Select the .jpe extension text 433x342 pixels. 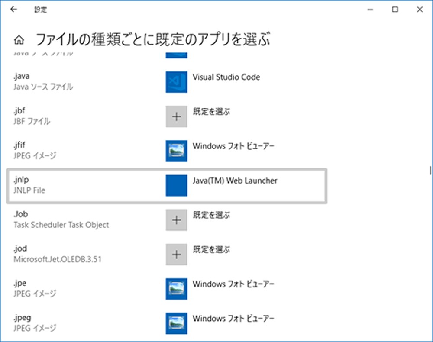[x=20, y=283]
